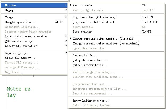Open Entry data monitor
Screen dimensions: 166x109
90,60
